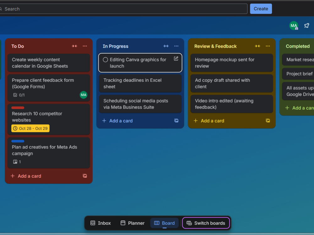Open the Project brief card in Completed
Screen dimensions: 314x235
[298, 74]
